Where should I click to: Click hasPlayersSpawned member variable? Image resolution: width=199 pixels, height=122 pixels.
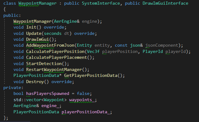(48, 94)
